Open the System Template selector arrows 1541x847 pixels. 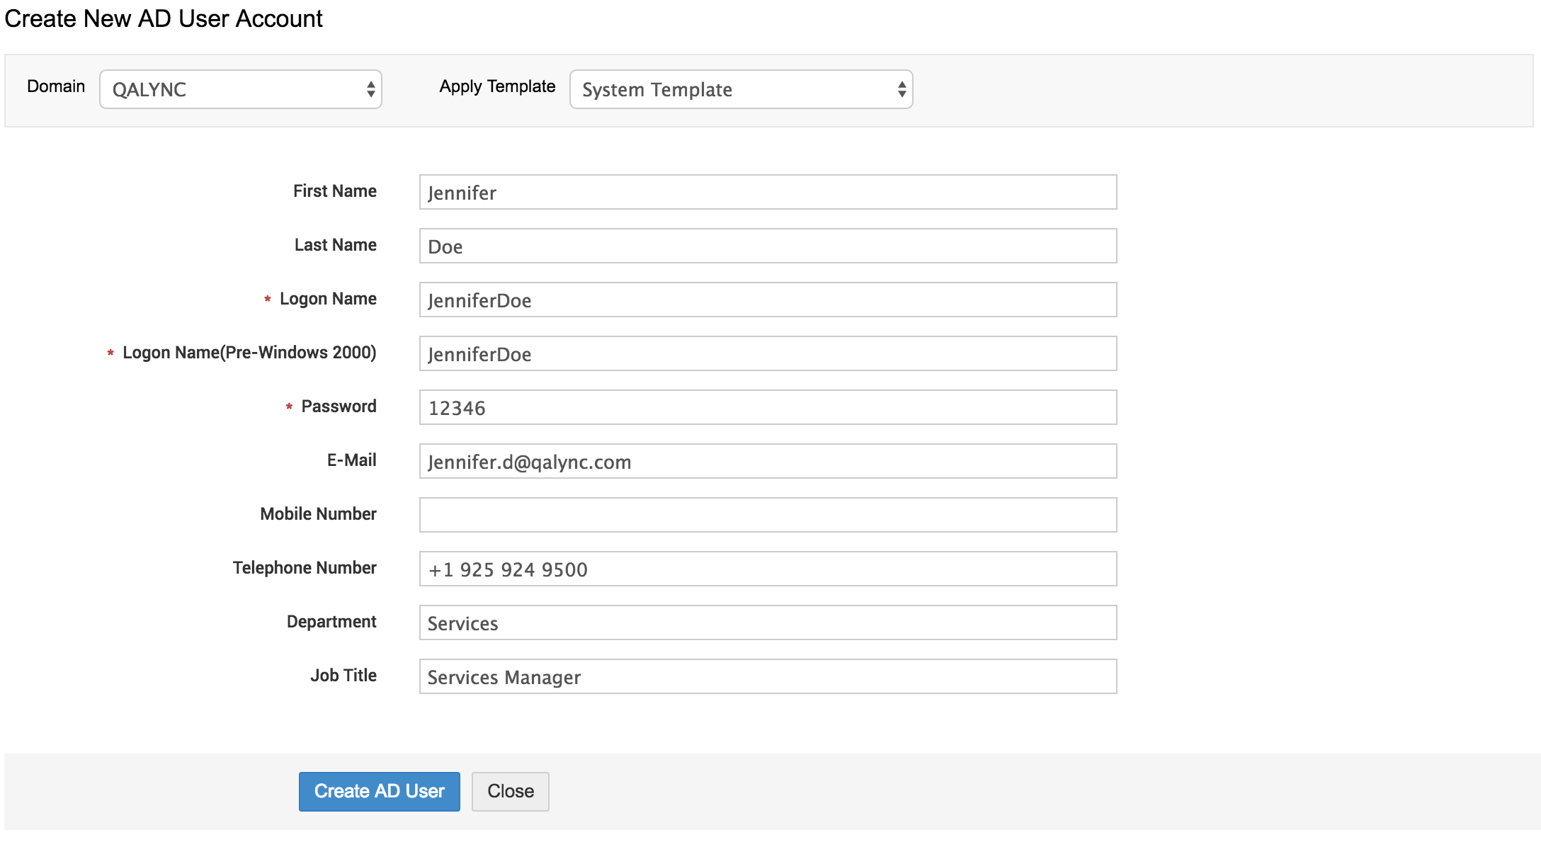click(x=901, y=89)
